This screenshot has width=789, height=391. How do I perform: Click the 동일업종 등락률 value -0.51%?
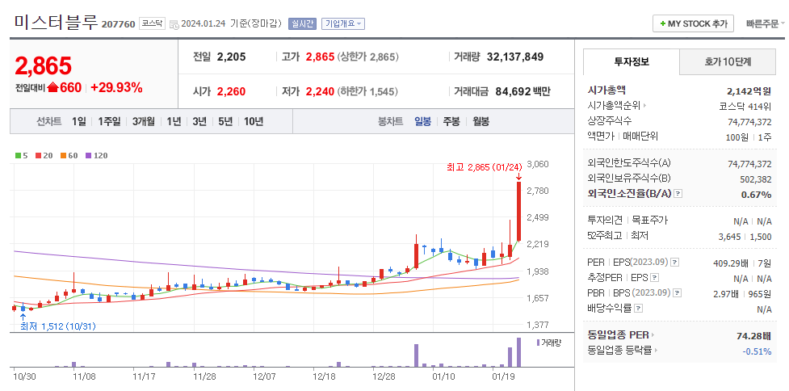[758, 351]
